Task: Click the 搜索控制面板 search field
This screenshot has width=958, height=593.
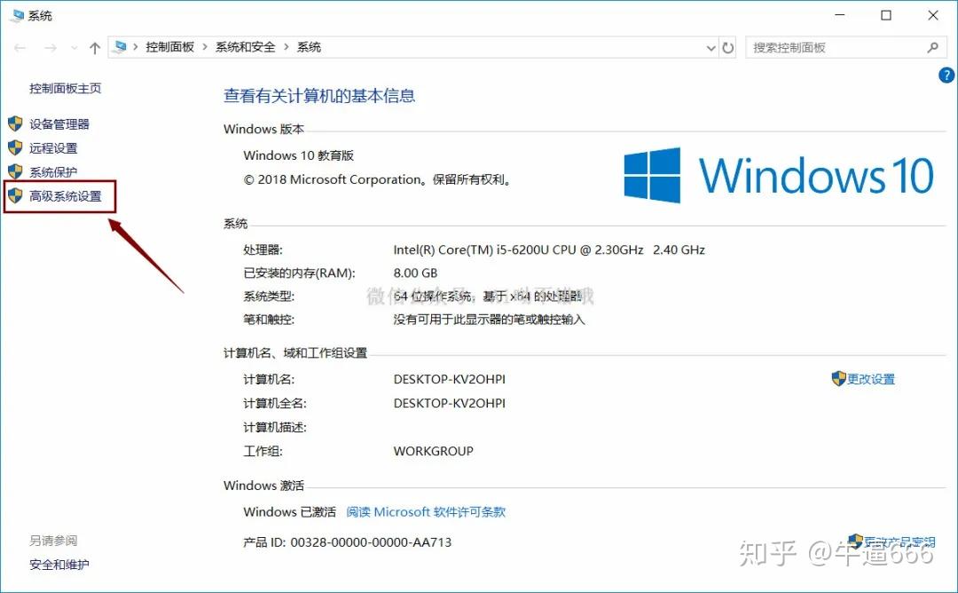Action: [x=836, y=48]
